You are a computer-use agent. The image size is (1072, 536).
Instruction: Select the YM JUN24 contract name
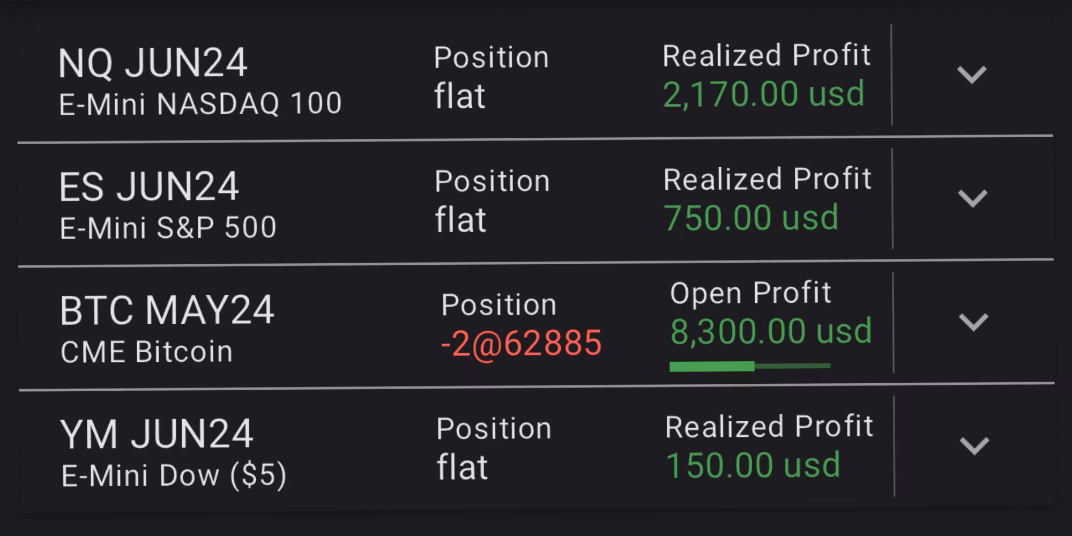156,435
